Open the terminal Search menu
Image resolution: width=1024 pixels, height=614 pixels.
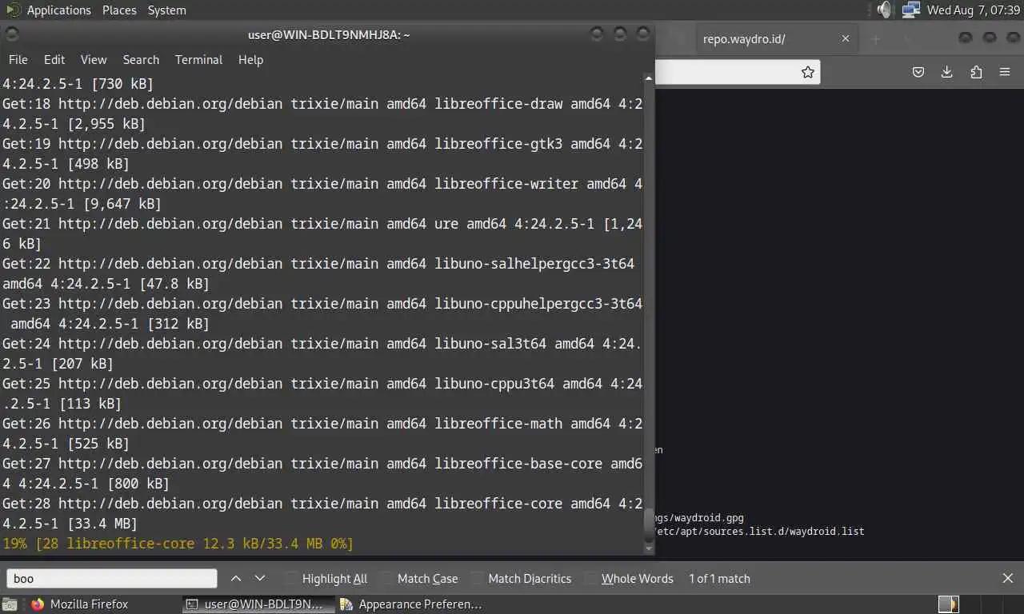click(141, 60)
